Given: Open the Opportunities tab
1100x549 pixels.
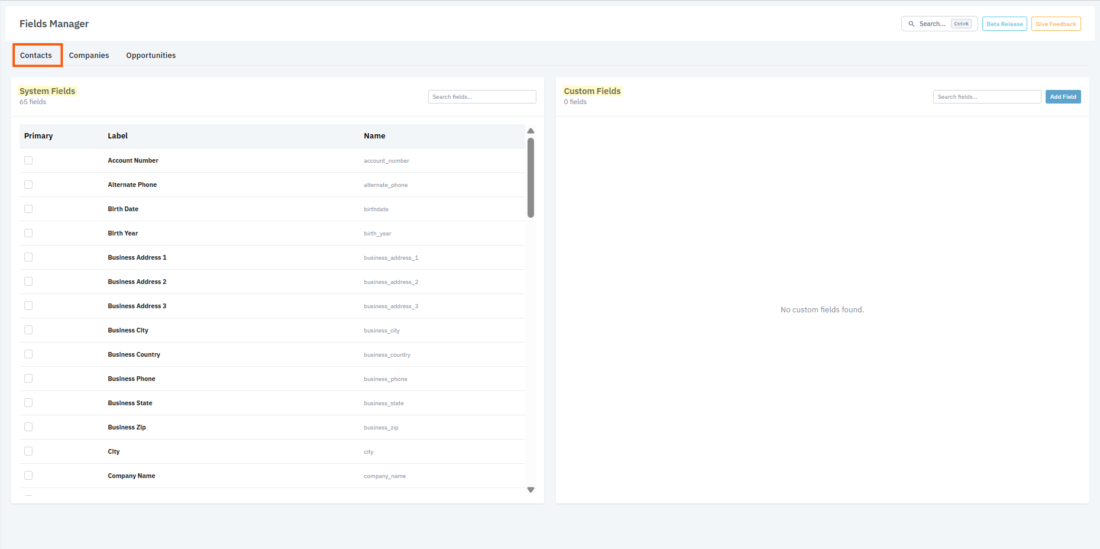Looking at the screenshot, I should tap(151, 55).
